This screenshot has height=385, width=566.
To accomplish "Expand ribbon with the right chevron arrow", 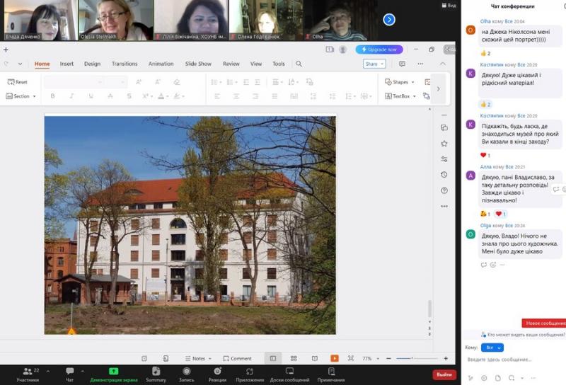I will point(438,89).
